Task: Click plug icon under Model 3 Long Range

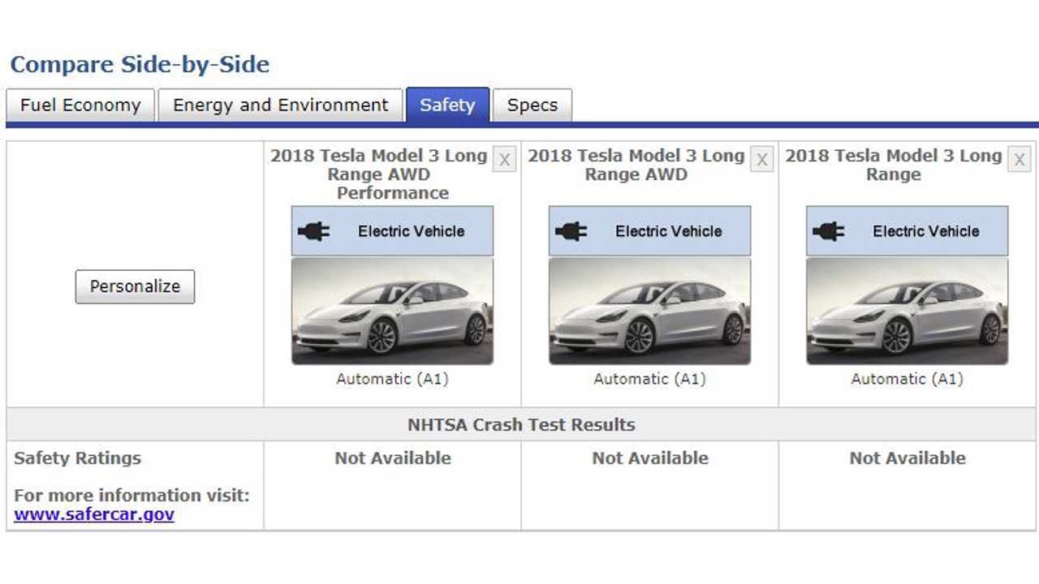Action: (828, 231)
